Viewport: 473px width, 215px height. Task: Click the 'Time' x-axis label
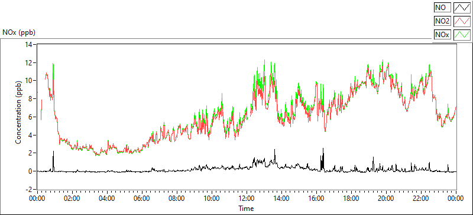tap(246, 208)
